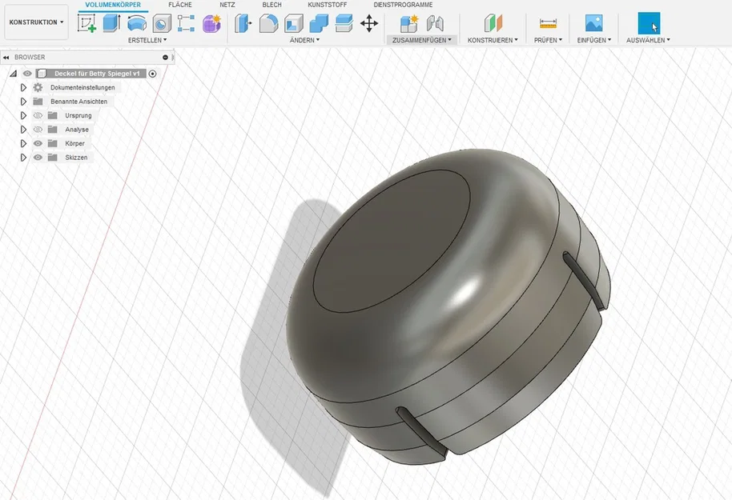Click the Benannte Ansichten folder icon

click(x=38, y=102)
